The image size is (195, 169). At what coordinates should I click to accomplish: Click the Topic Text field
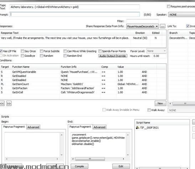tap(75, 7)
